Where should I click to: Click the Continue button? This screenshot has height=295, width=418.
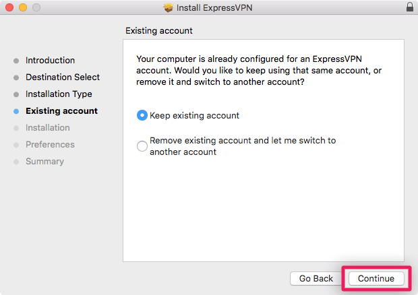click(x=376, y=278)
